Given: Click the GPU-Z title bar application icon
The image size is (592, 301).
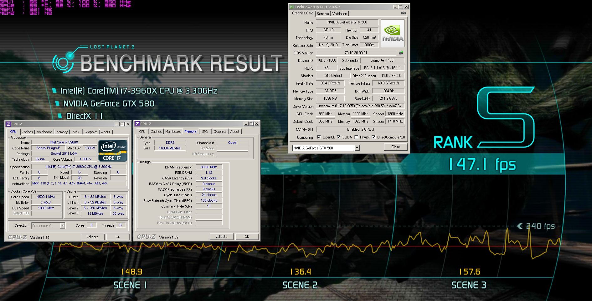Looking at the screenshot, I should tap(291, 7).
